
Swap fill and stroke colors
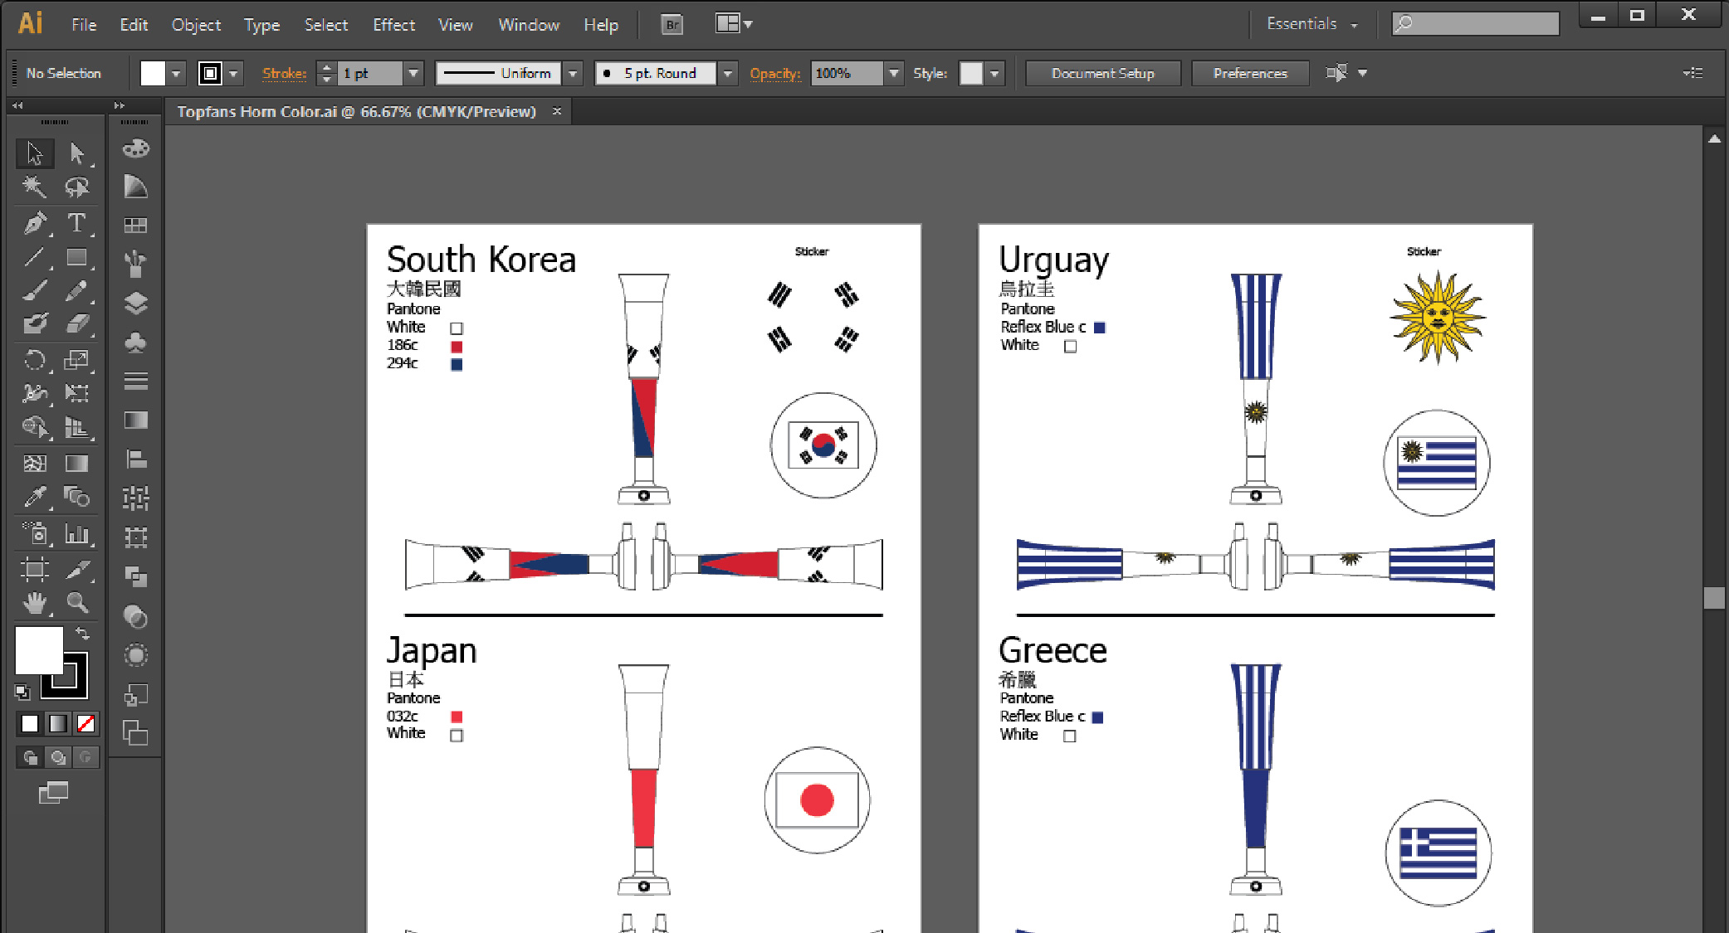[82, 634]
